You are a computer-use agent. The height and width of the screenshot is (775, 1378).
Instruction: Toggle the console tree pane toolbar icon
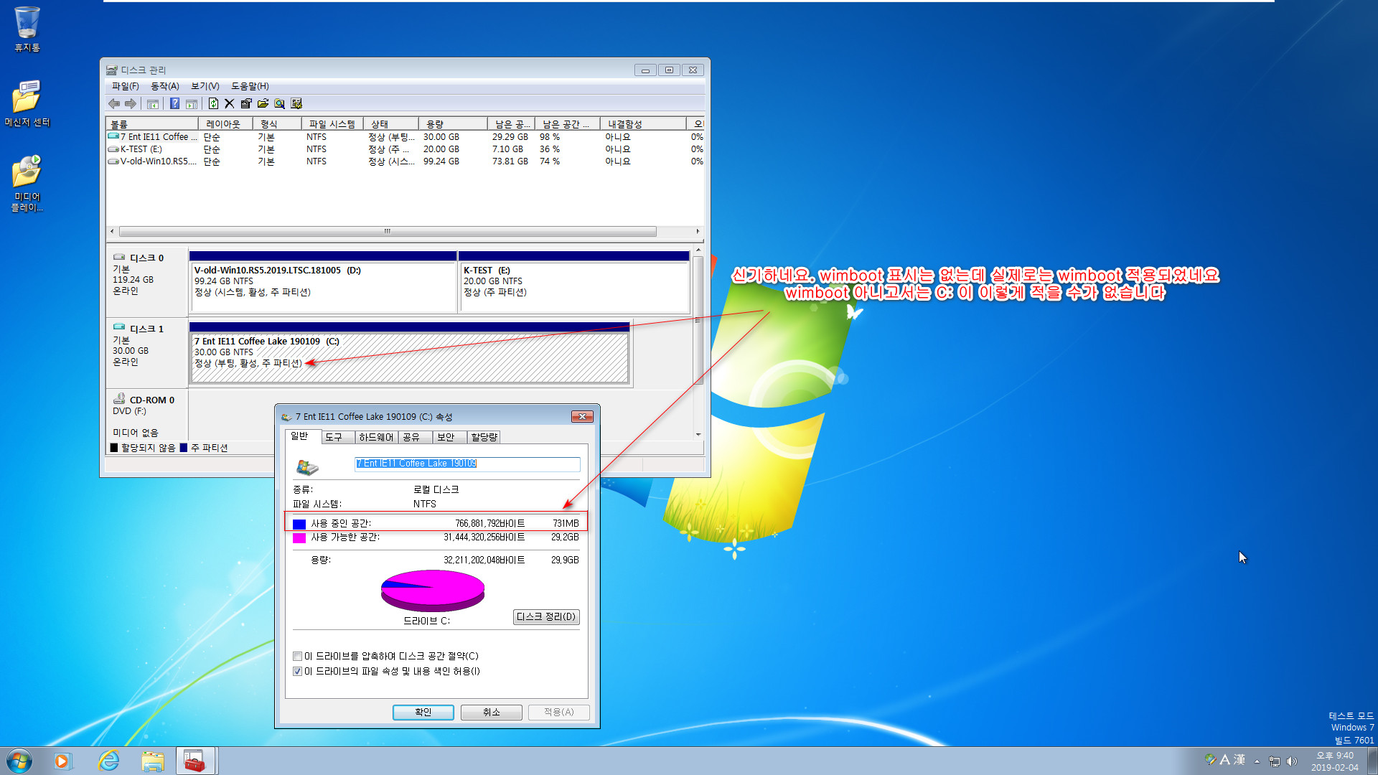click(153, 103)
